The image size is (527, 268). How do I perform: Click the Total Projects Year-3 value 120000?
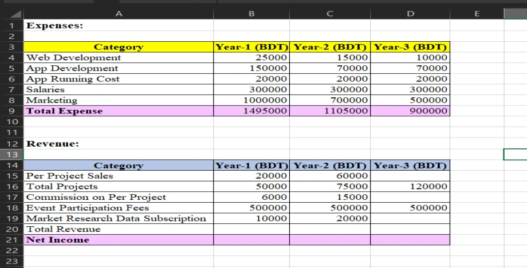point(410,187)
